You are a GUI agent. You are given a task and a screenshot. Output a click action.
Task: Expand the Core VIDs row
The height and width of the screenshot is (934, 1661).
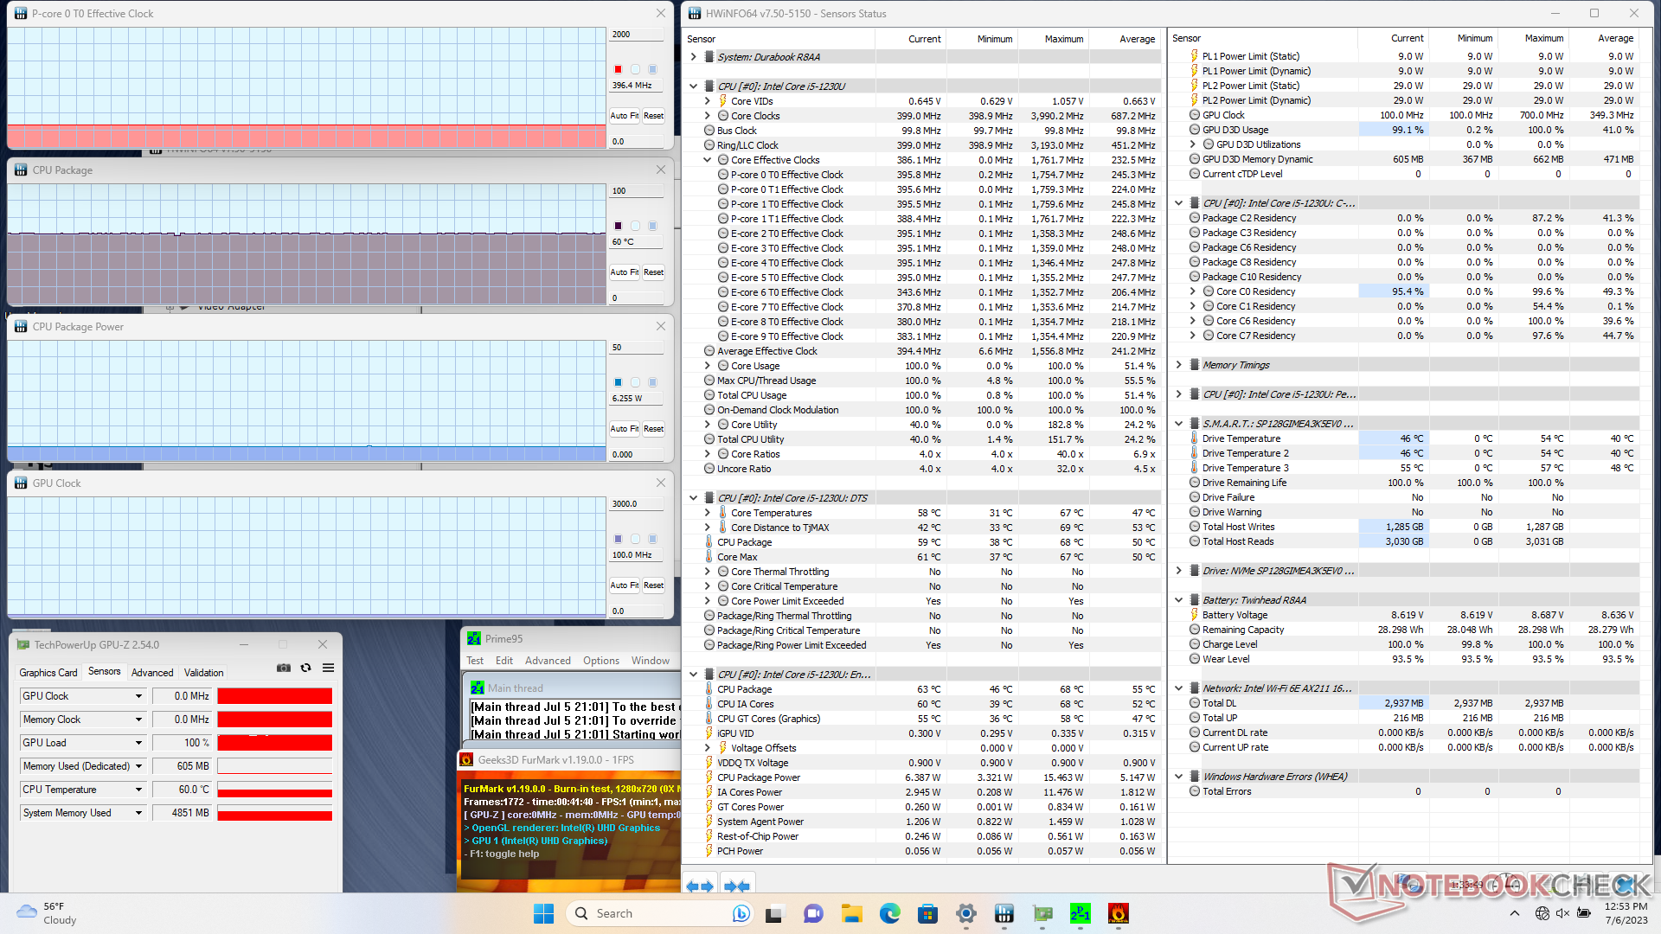tap(707, 101)
